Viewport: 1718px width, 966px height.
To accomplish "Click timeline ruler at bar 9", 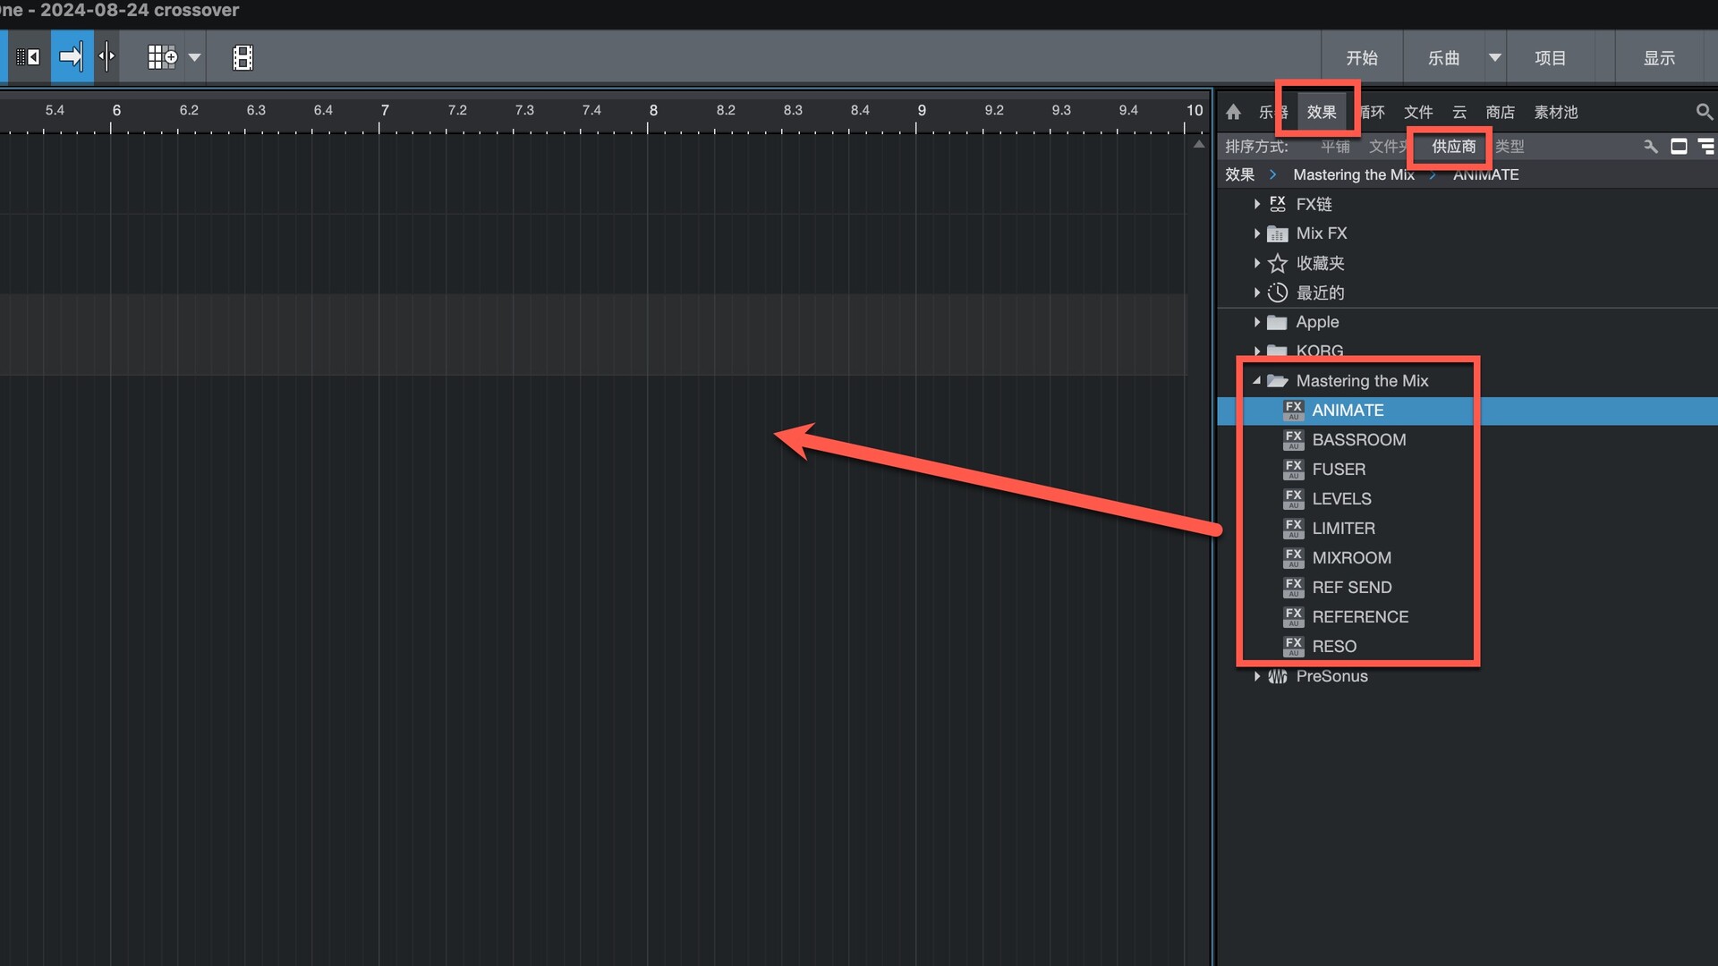I will [922, 111].
